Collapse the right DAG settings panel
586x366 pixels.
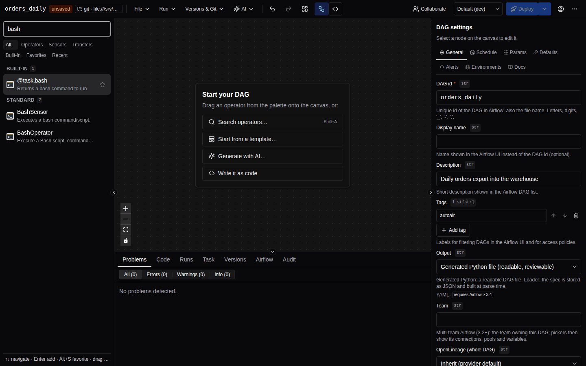pos(431,192)
